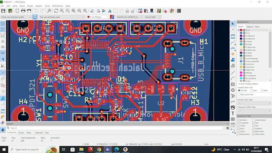This screenshot has width=272, height=153.
Task: Uncheck Vias in Selection Filter
Action: pyautogui.click(x=254, y=125)
